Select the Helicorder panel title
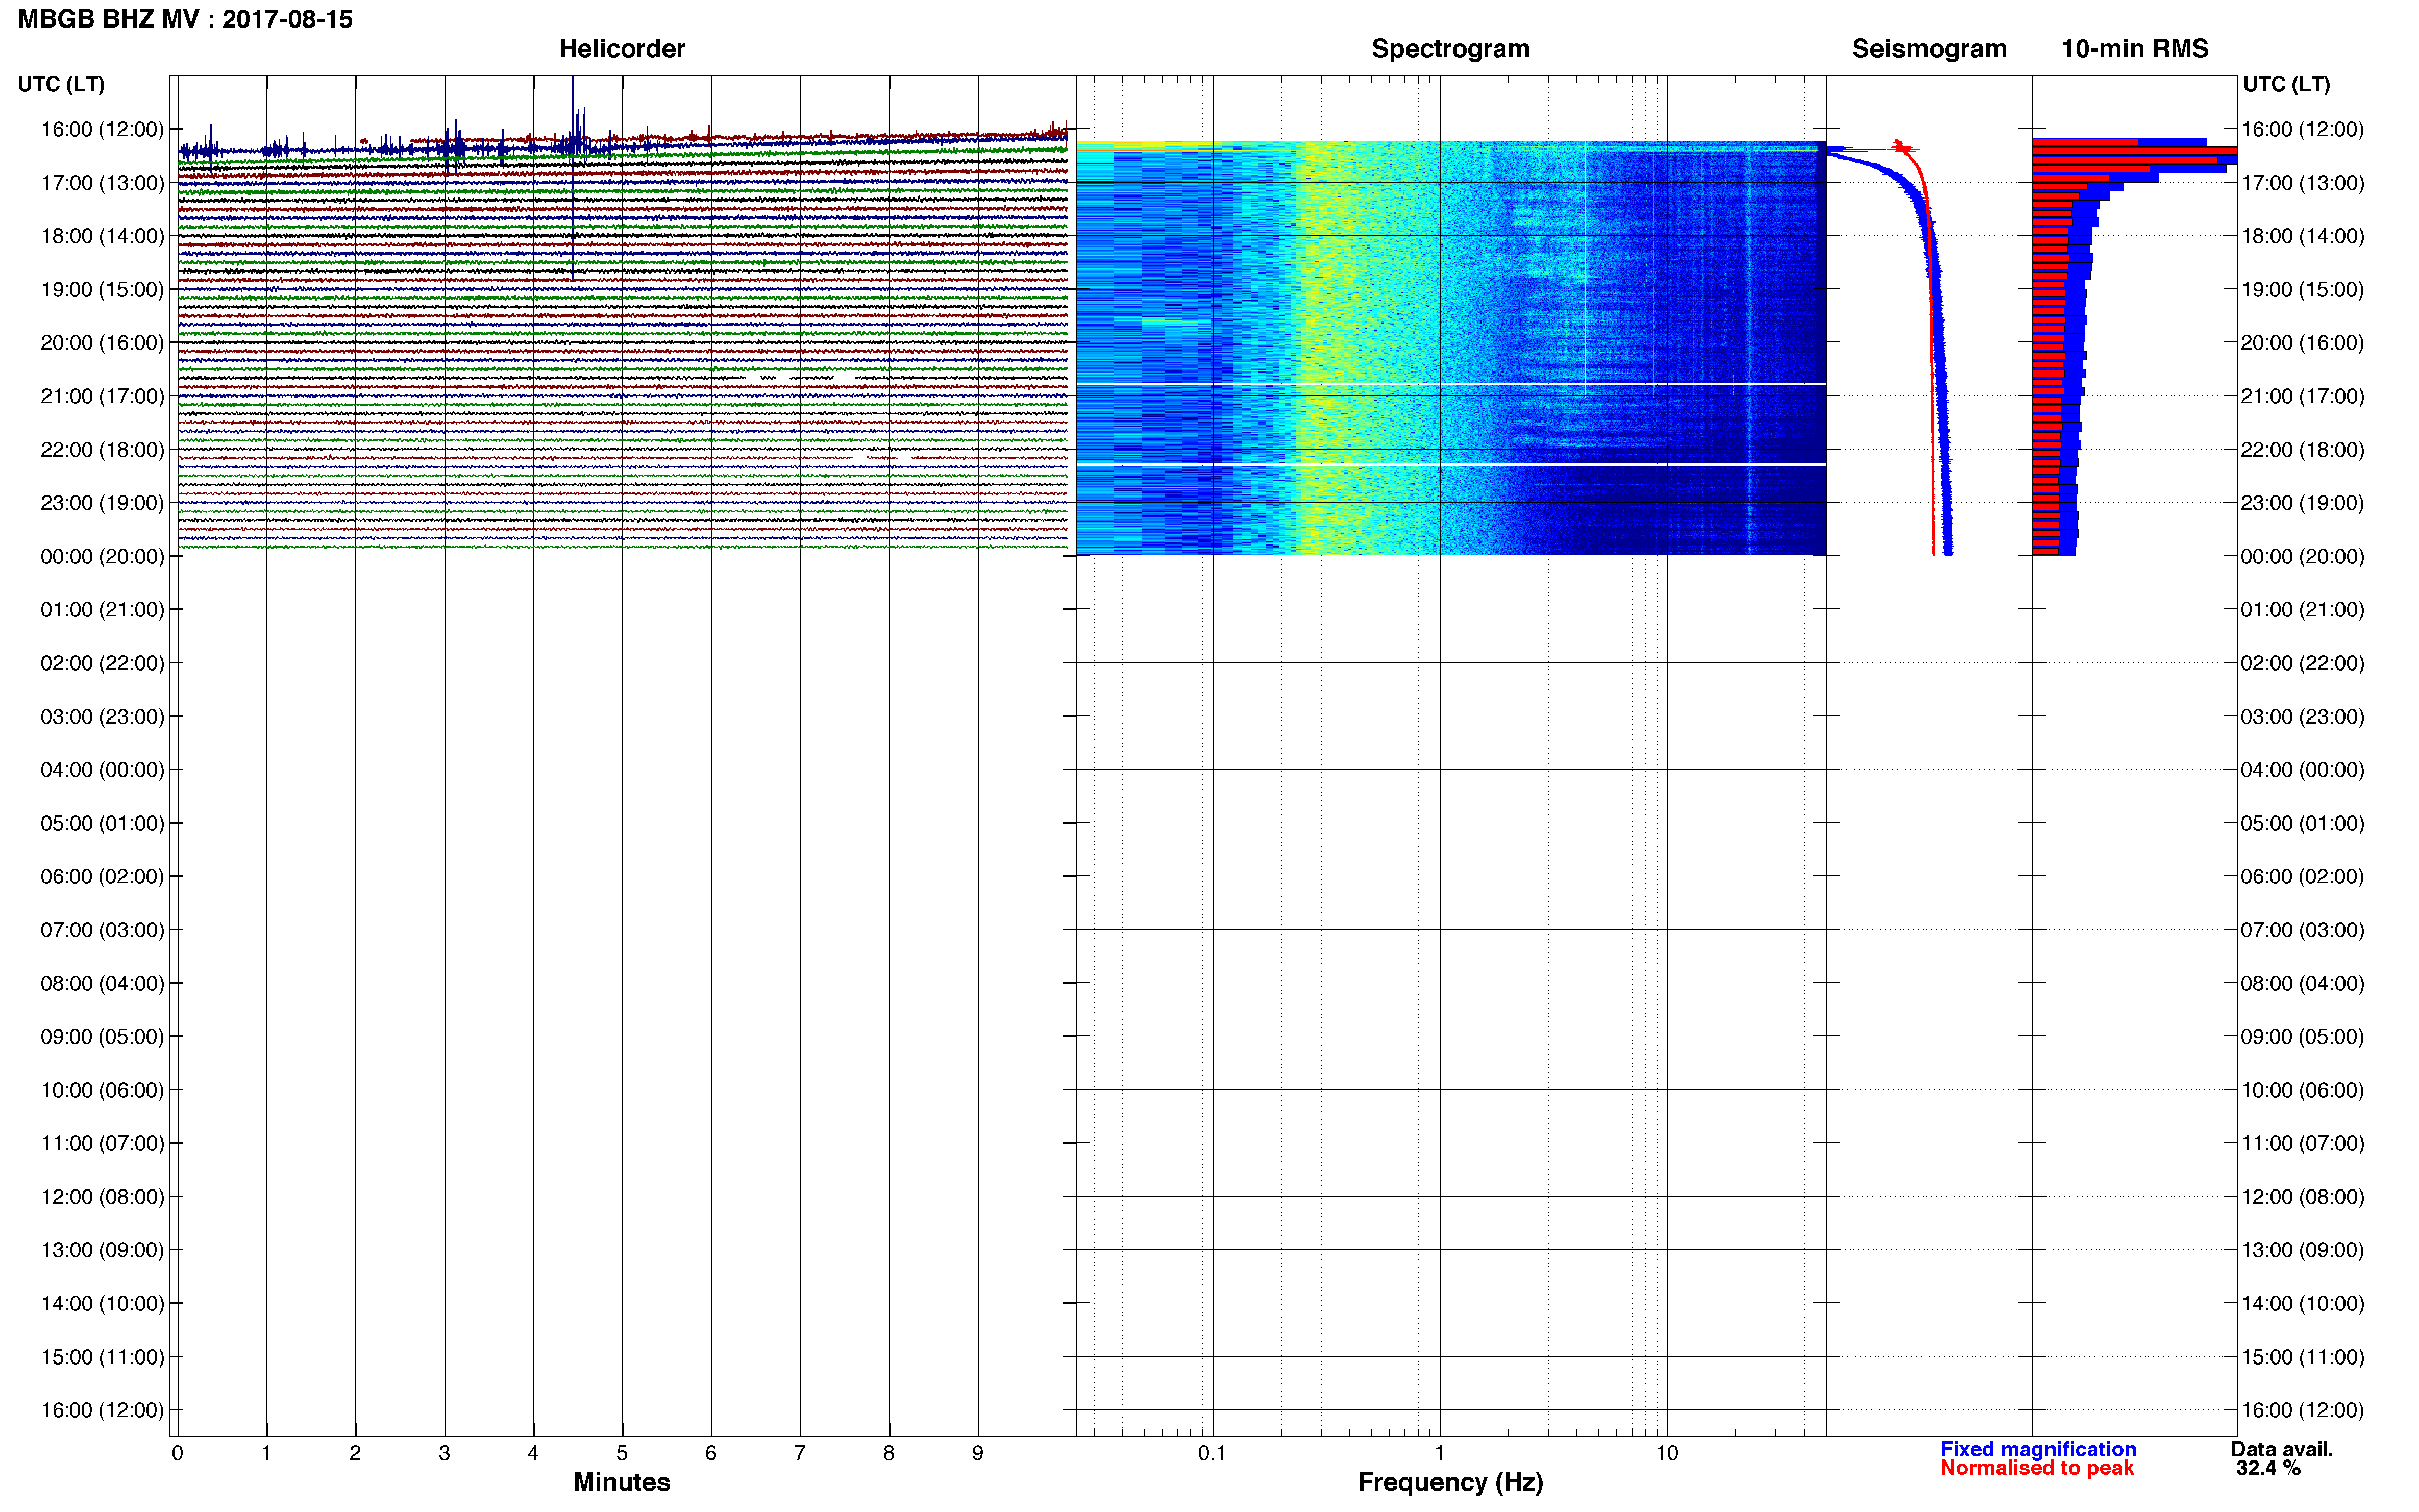The image size is (2419, 1512). (622, 48)
